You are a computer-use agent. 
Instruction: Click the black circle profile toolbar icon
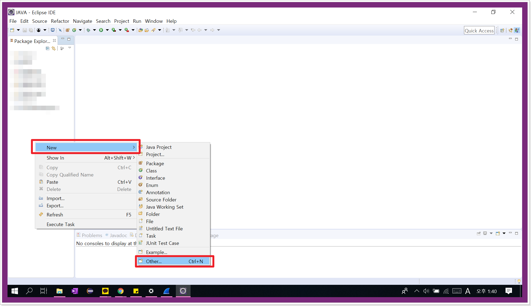click(x=39, y=30)
